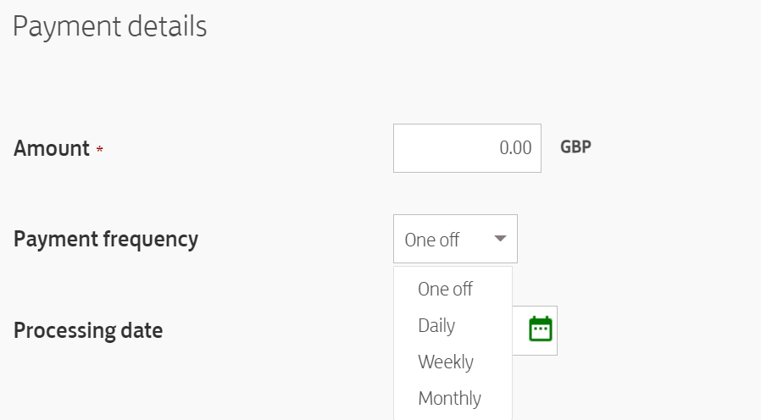Click the selected One off text in combo box
Image resolution: width=761 pixels, height=420 pixels.
click(432, 240)
